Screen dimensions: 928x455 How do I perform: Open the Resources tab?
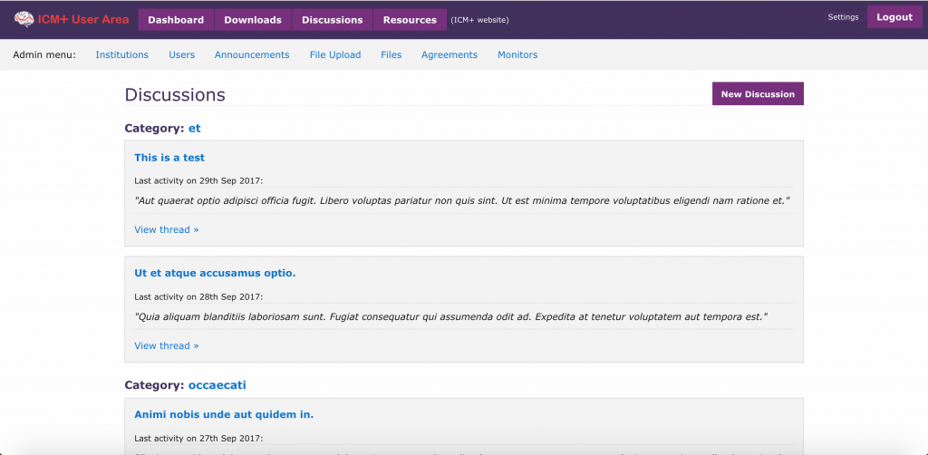[410, 19]
